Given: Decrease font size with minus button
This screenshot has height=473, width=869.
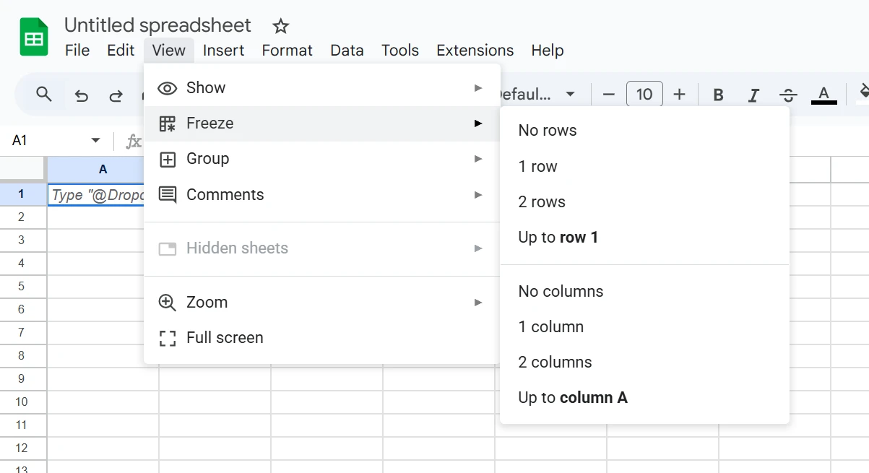Looking at the screenshot, I should (x=608, y=95).
